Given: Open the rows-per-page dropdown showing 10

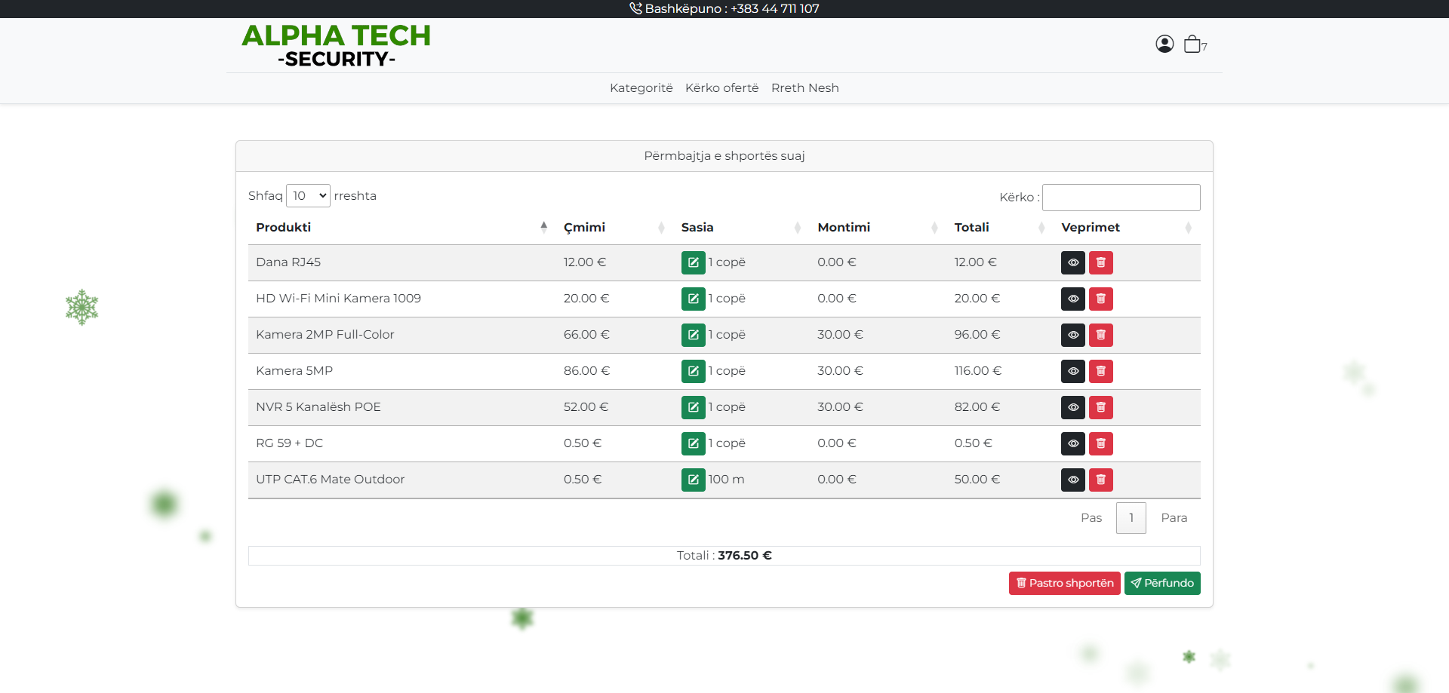Looking at the screenshot, I should pos(308,196).
